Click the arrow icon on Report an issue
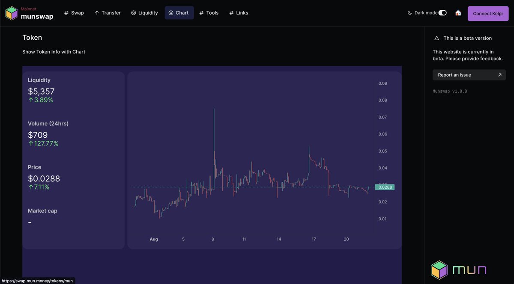Viewport: 514px width, 284px height. (x=499, y=75)
